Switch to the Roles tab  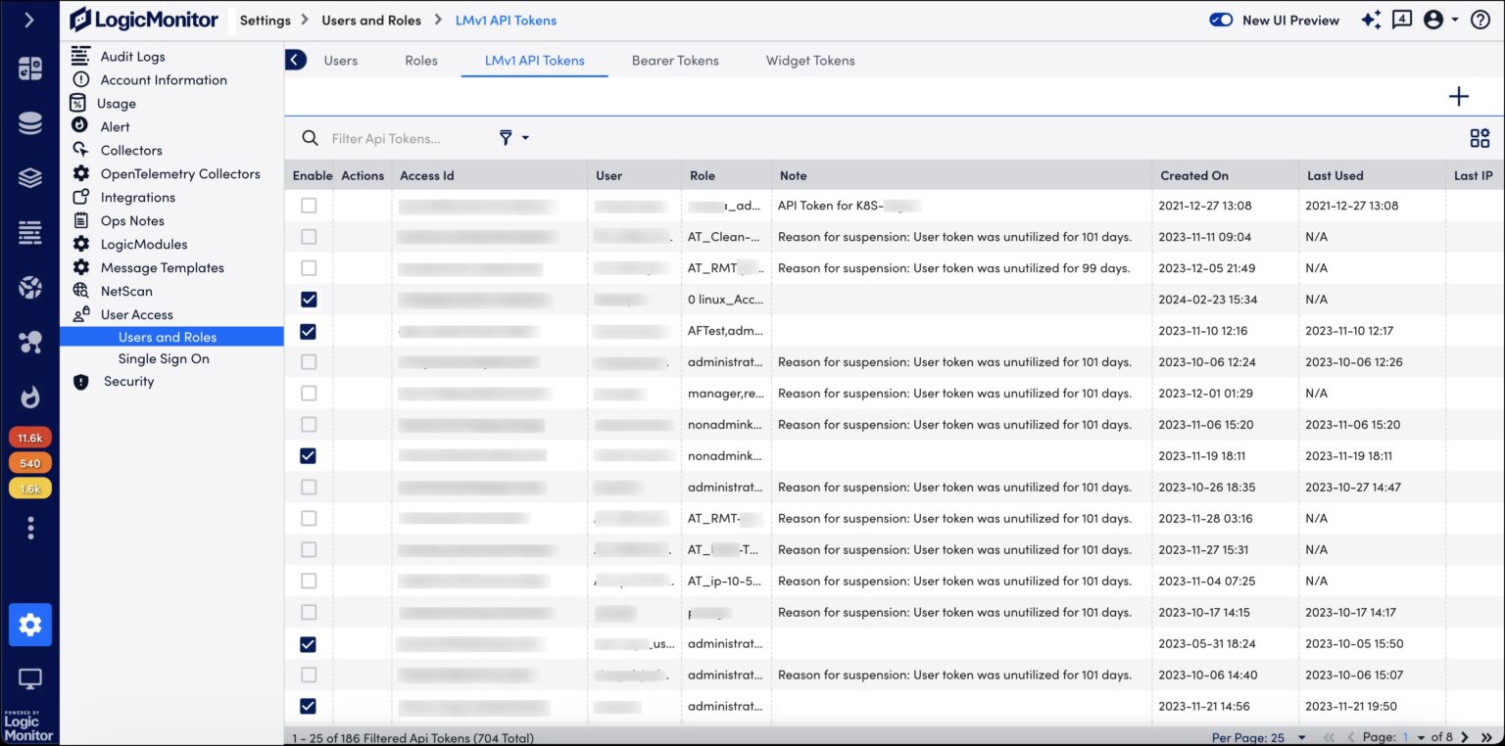421,61
